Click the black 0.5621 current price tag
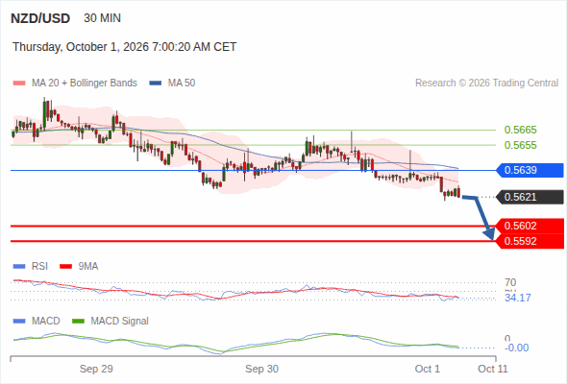The width and height of the screenshot is (567, 384). 530,197
